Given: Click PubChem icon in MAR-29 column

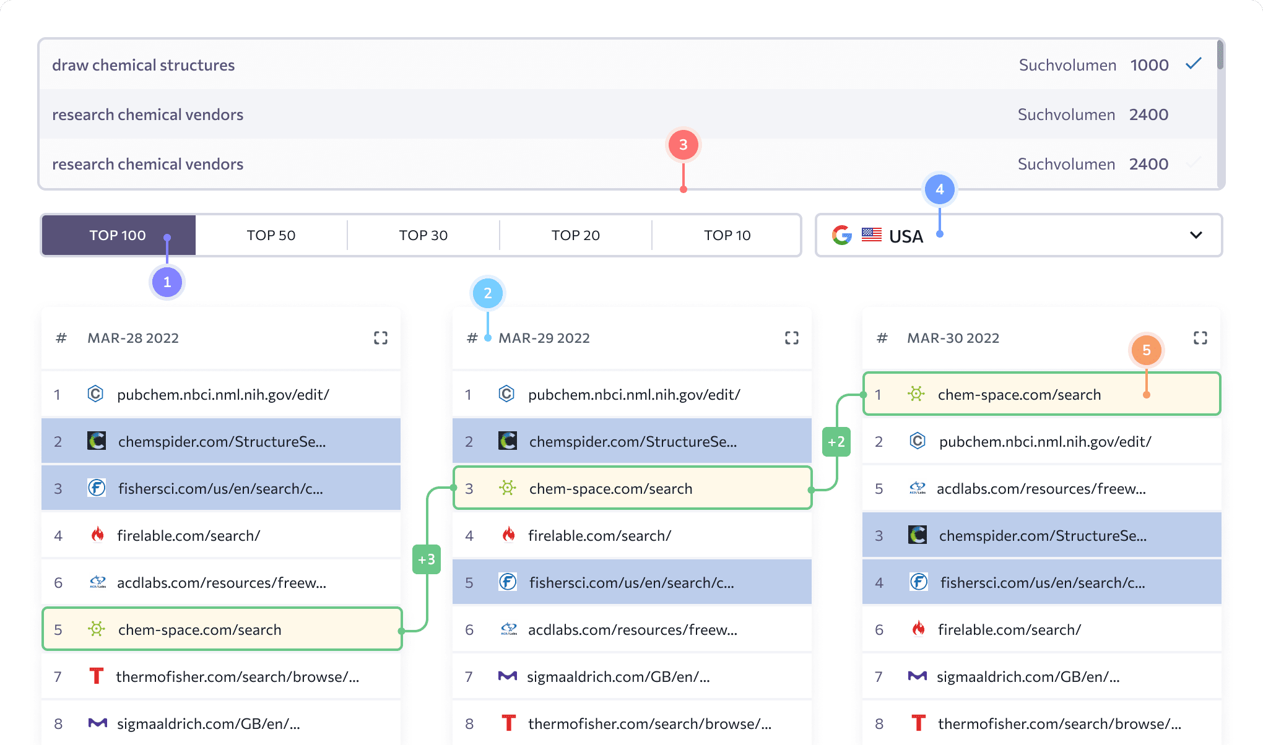Looking at the screenshot, I should (506, 394).
